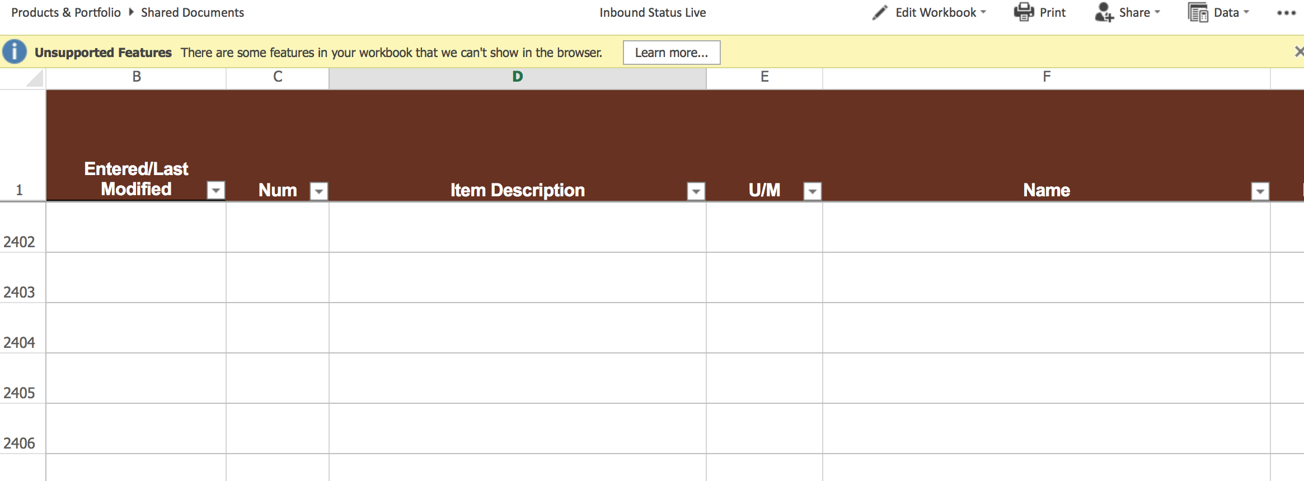Click the Data table icon
This screenshot has width=1304, height=481.
[1198, 12]
